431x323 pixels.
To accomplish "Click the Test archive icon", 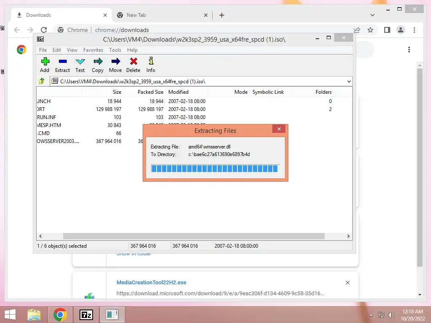I will coord(80,61).
